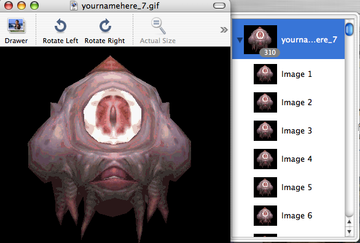Collapse the yourna...ere_7 disclosure triangle
Viewport: 360px width, 243px height.
(240, 40)
